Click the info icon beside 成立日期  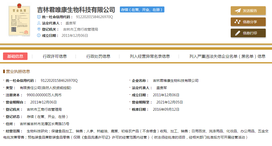point(39,36)
